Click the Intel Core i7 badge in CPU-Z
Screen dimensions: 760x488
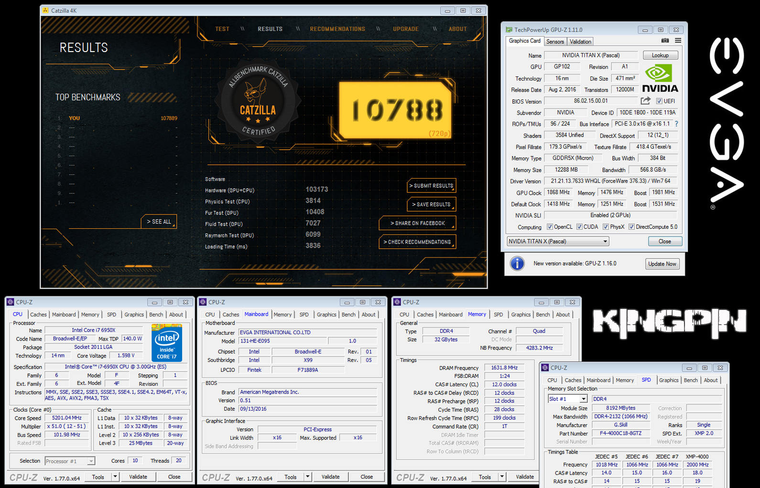[x=167, y=342]
